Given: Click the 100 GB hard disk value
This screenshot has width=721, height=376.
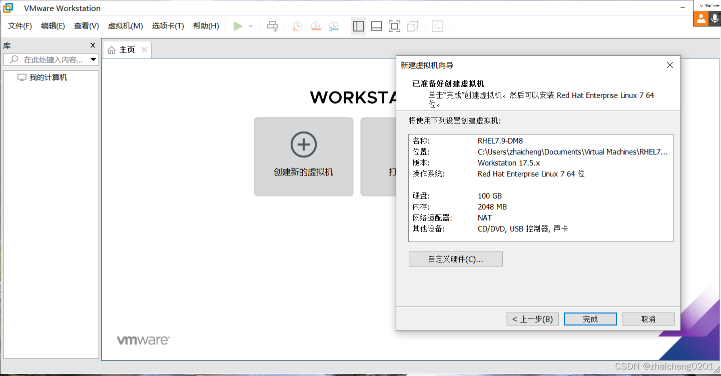Looking at the screenshot, I should [x=490, y=196].
